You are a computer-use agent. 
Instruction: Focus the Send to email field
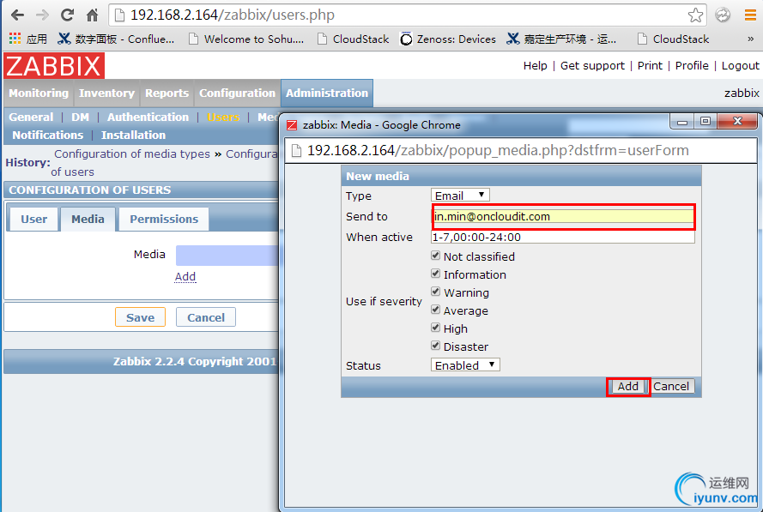click(564, 216)
